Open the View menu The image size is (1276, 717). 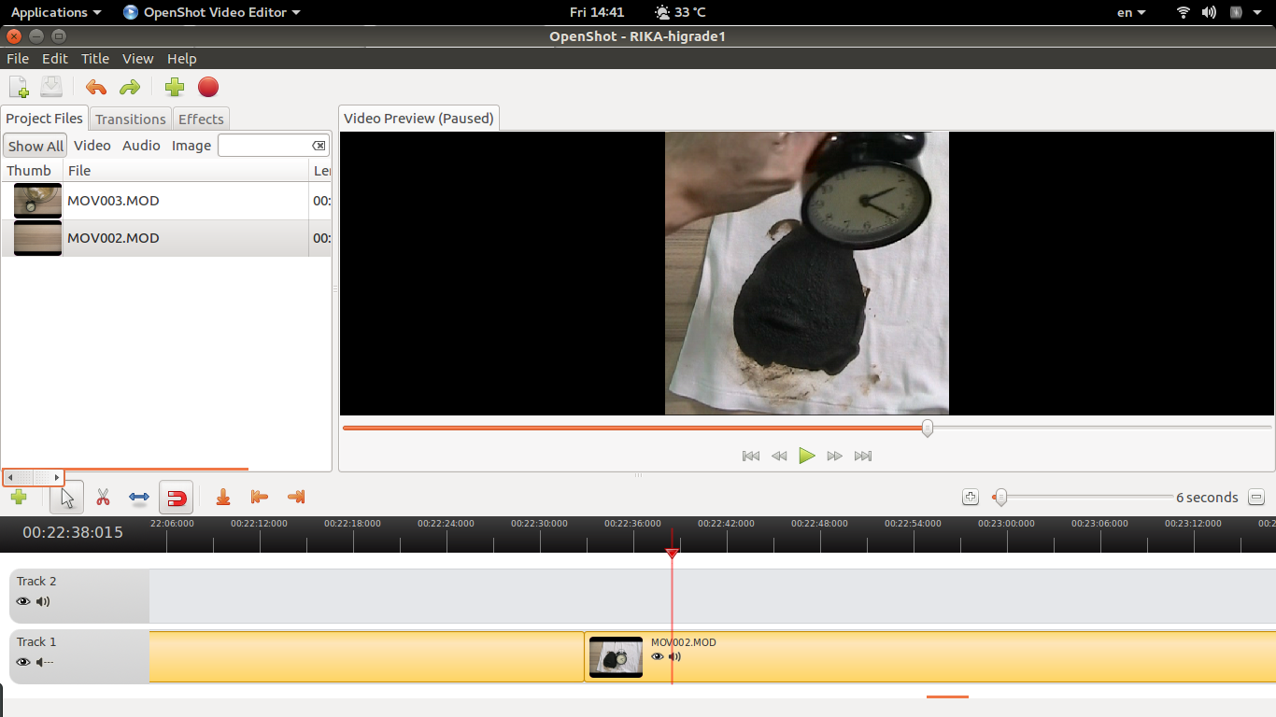pos(137,59)
